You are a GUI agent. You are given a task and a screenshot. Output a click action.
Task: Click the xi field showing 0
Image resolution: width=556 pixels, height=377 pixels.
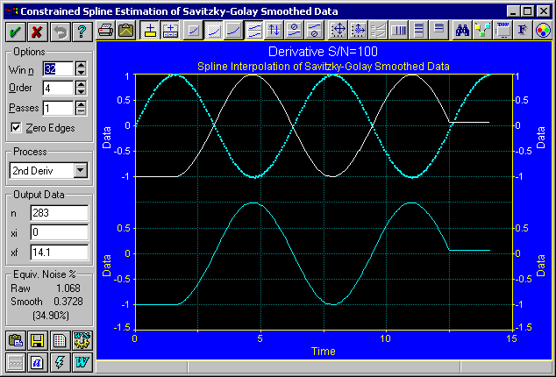tap(60, 232)
